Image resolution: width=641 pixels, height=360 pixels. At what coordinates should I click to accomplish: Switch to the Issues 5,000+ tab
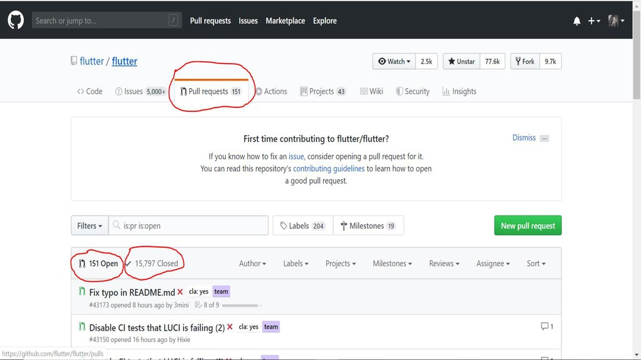click(x=141, y=91)
